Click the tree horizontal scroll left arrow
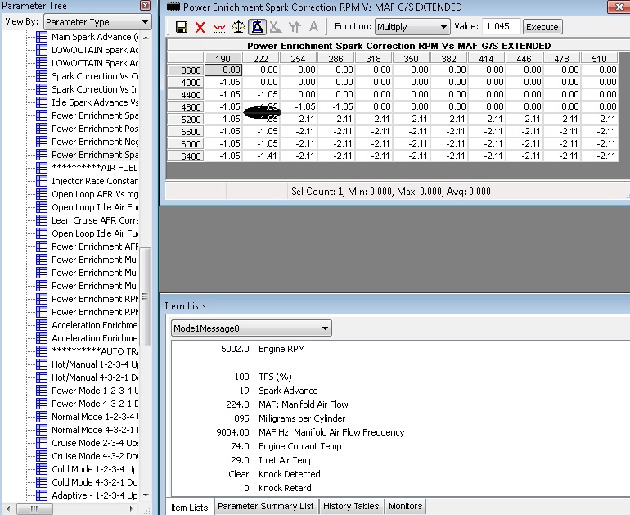 8,509
